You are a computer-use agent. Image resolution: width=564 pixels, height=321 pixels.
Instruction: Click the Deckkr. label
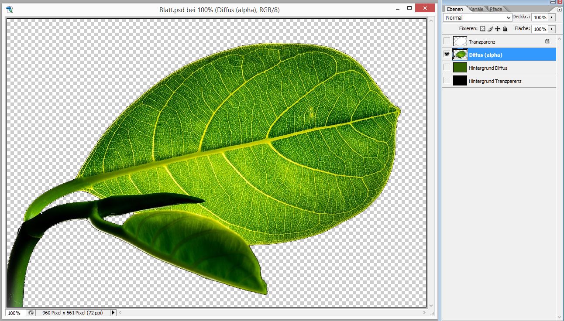coord(521,17)
